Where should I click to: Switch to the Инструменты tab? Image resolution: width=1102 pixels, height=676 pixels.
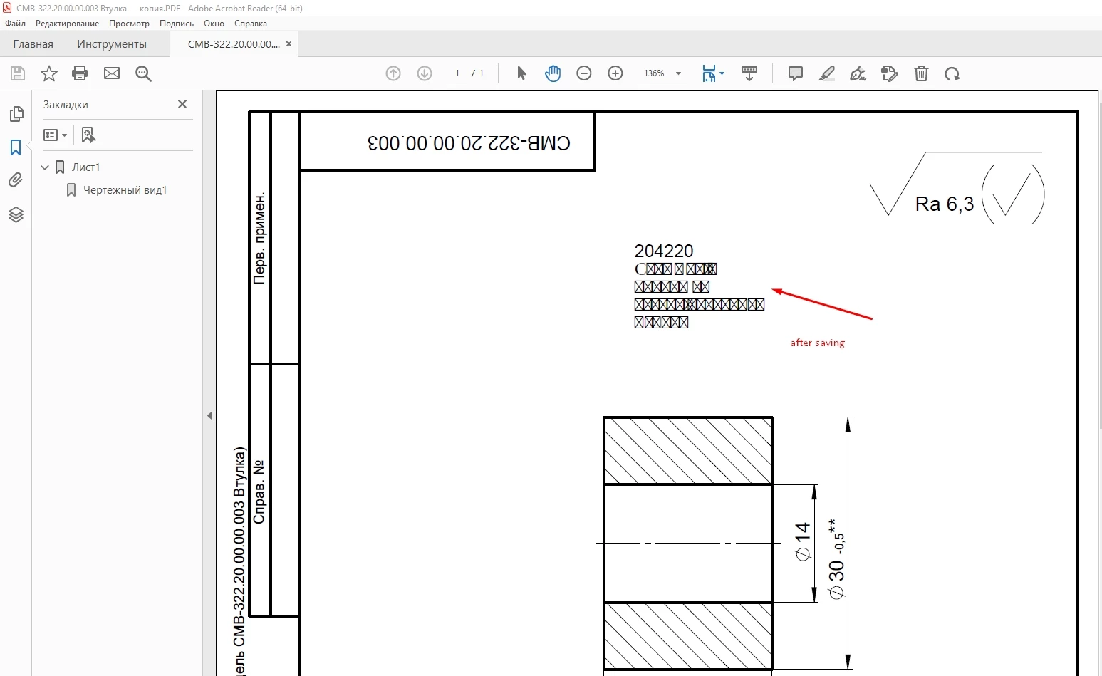point(112,44)
